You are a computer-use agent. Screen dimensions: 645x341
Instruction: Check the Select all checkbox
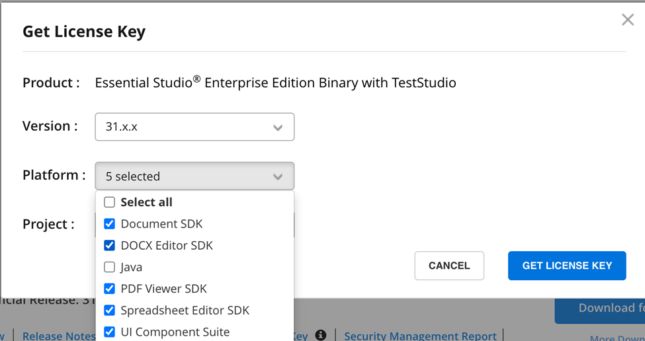(x=109, y=202)
